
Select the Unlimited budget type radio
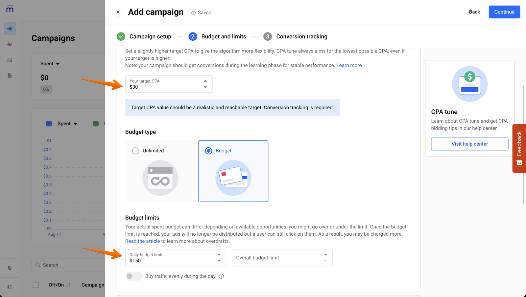[135, 151]
